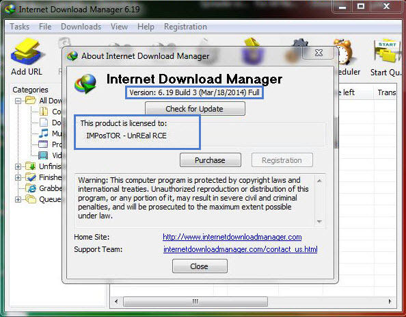406x317 pixels.
Task: Expand the Unfinished tree node
Action: pyautogui.click(x=18, y=166)
